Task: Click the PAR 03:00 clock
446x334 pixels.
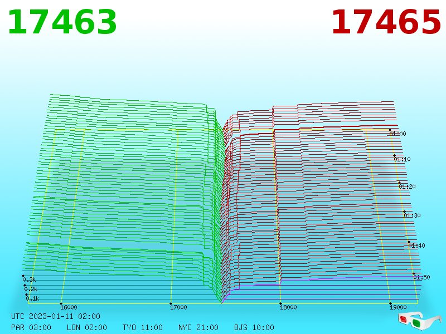Action: click(x=31, y=327)
